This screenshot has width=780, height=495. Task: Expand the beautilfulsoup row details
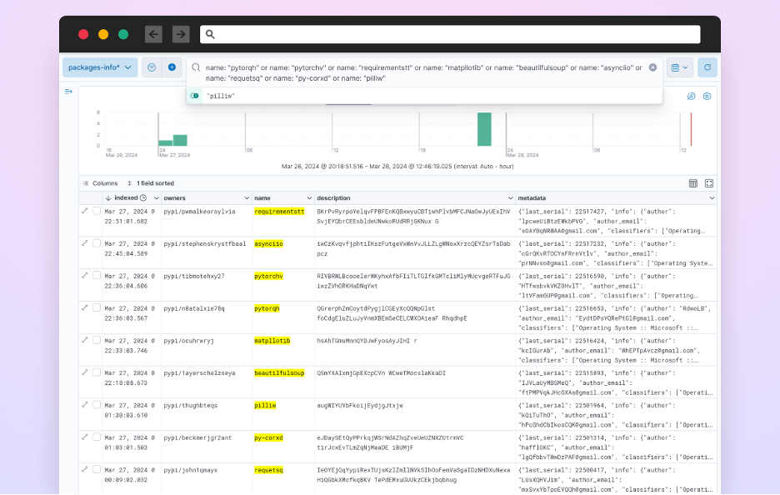pos(84,372)
